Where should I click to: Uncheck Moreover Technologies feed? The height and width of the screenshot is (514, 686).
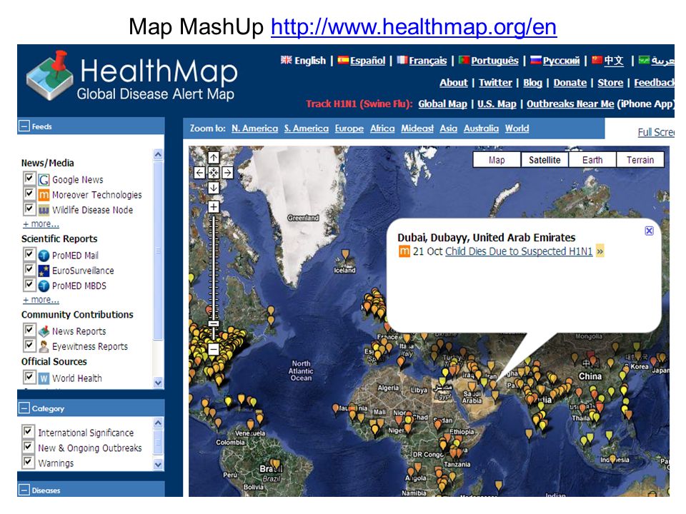(29, 193)
